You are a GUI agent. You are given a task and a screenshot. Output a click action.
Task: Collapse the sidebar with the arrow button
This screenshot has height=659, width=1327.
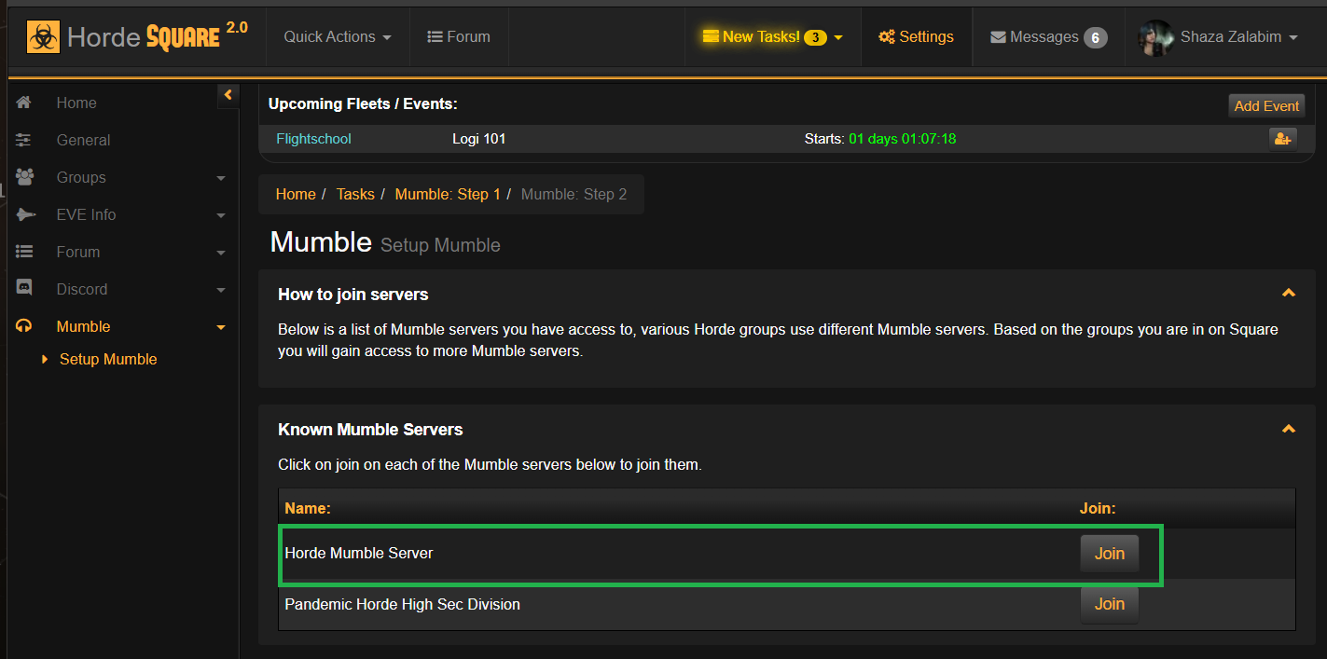click(228, 95)
